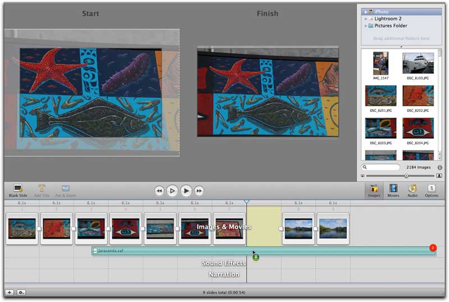This screenshot has width=449, height=302.
Task: Click transition marker between slides 5 and 6
Action: (x=177, y=228)
